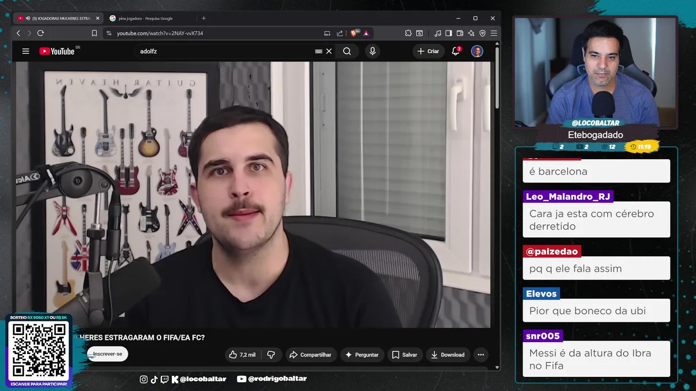This screenshot has height=391, width=696.
Task: Open the Brave Shields lion icon
Action: pos(355,33)
